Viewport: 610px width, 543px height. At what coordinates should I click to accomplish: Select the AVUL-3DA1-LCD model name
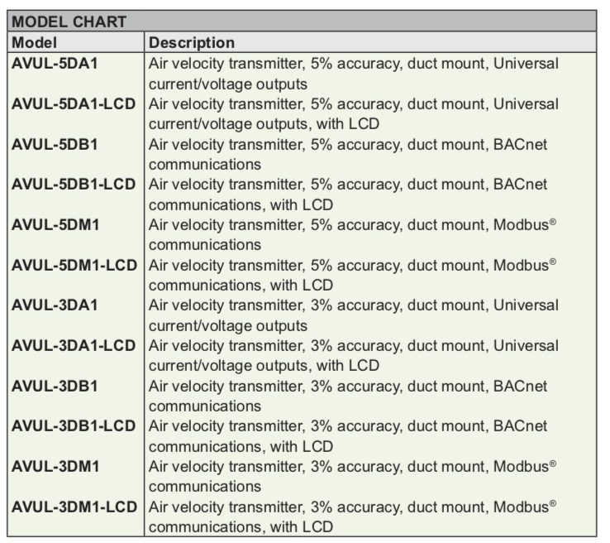74,345
